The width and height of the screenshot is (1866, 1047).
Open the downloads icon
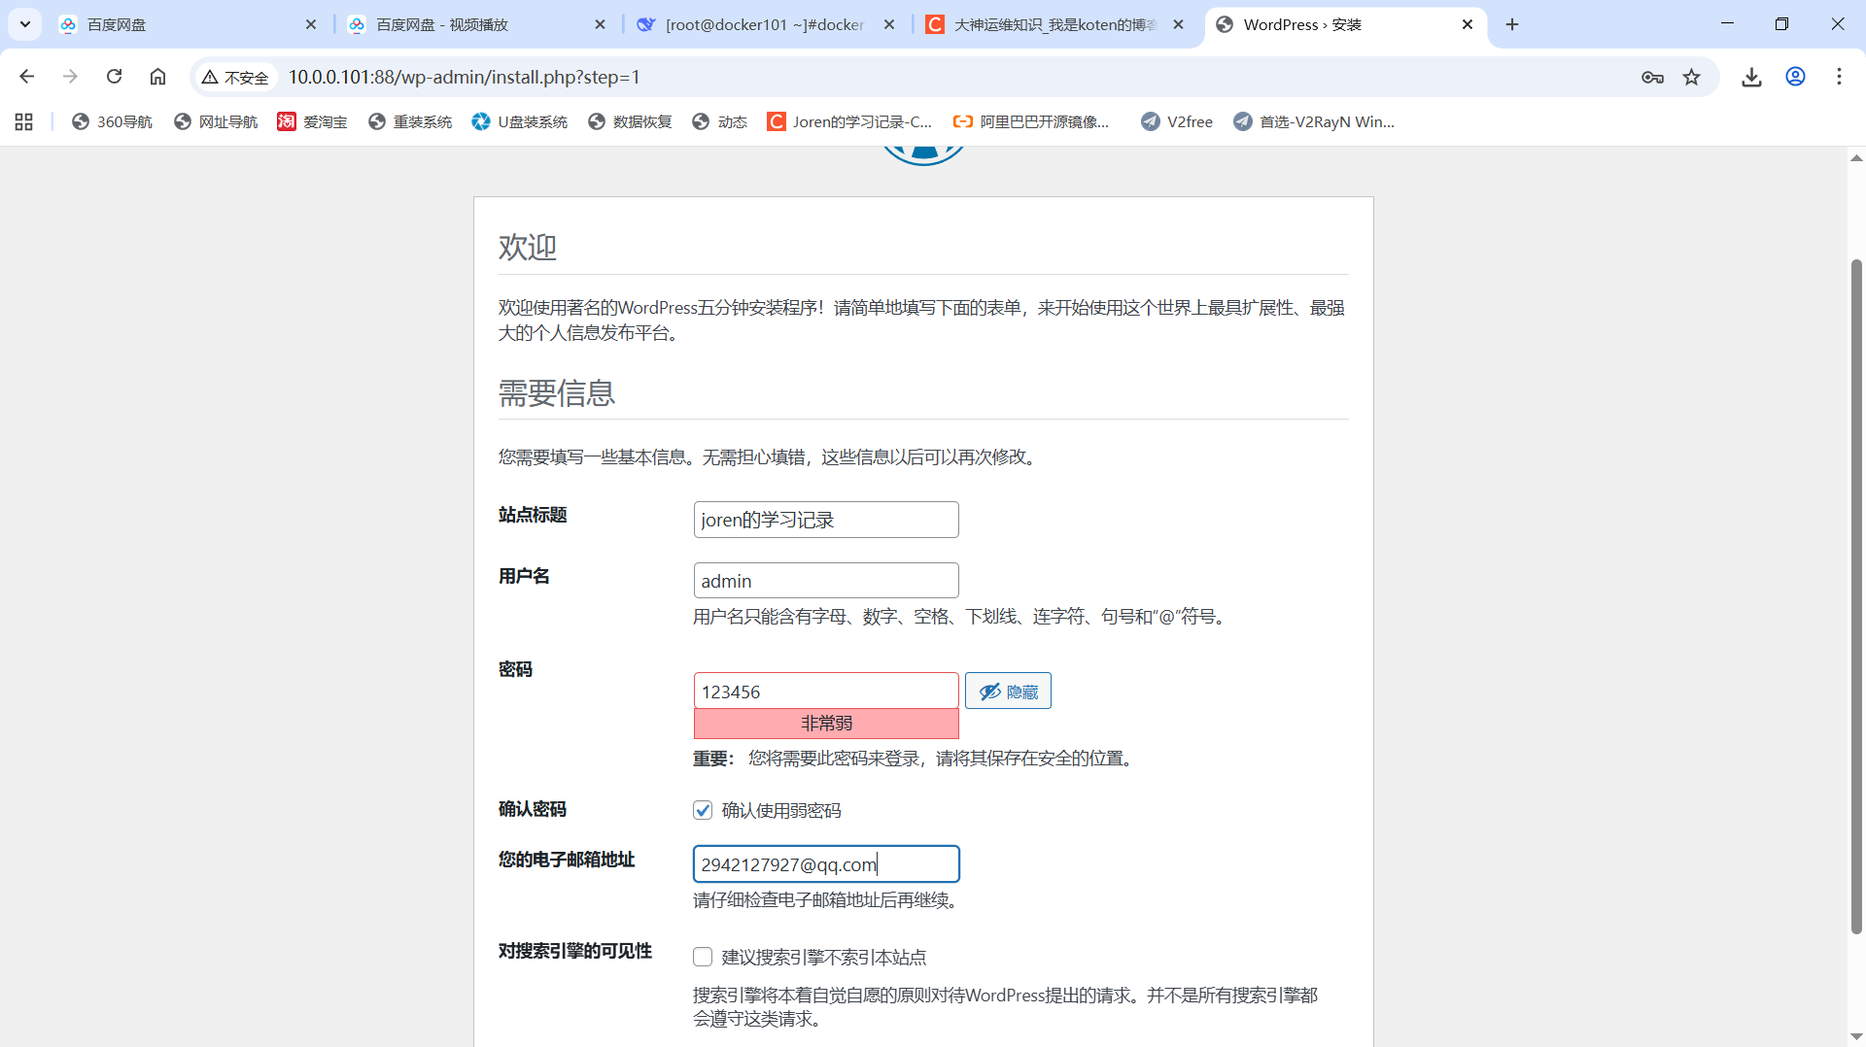tap(1751, 77)
